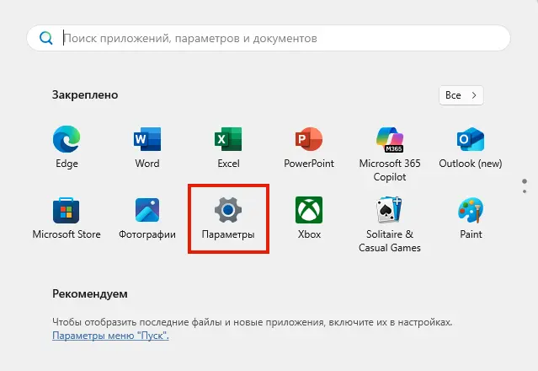Select the current pinned page indicator dot
Viewport: 538px width, 371px height.
click(x=525, y=181)
